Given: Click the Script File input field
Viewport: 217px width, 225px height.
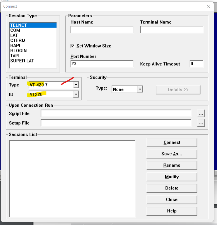Looking at the screenshot, I should [x=116, y=113].
